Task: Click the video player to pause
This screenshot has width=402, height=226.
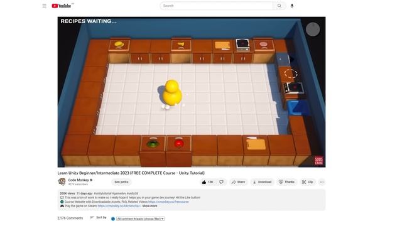Action: tap(191, 92)
